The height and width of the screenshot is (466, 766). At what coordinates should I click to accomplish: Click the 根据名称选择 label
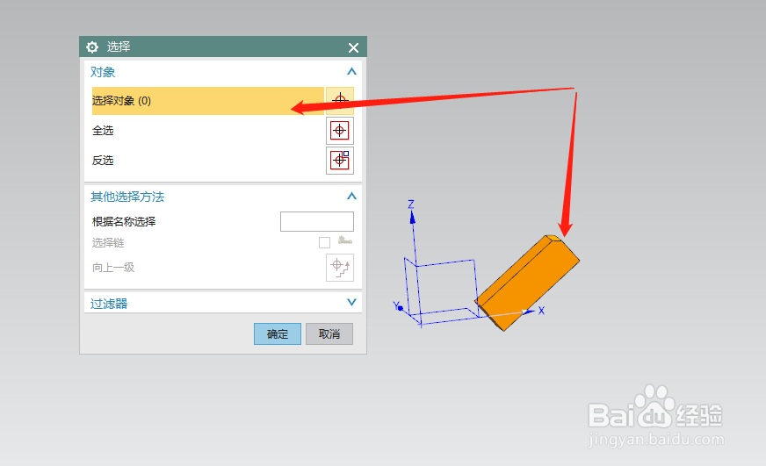(124, 221)
